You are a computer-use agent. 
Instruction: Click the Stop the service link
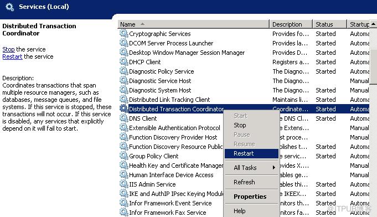8,49
